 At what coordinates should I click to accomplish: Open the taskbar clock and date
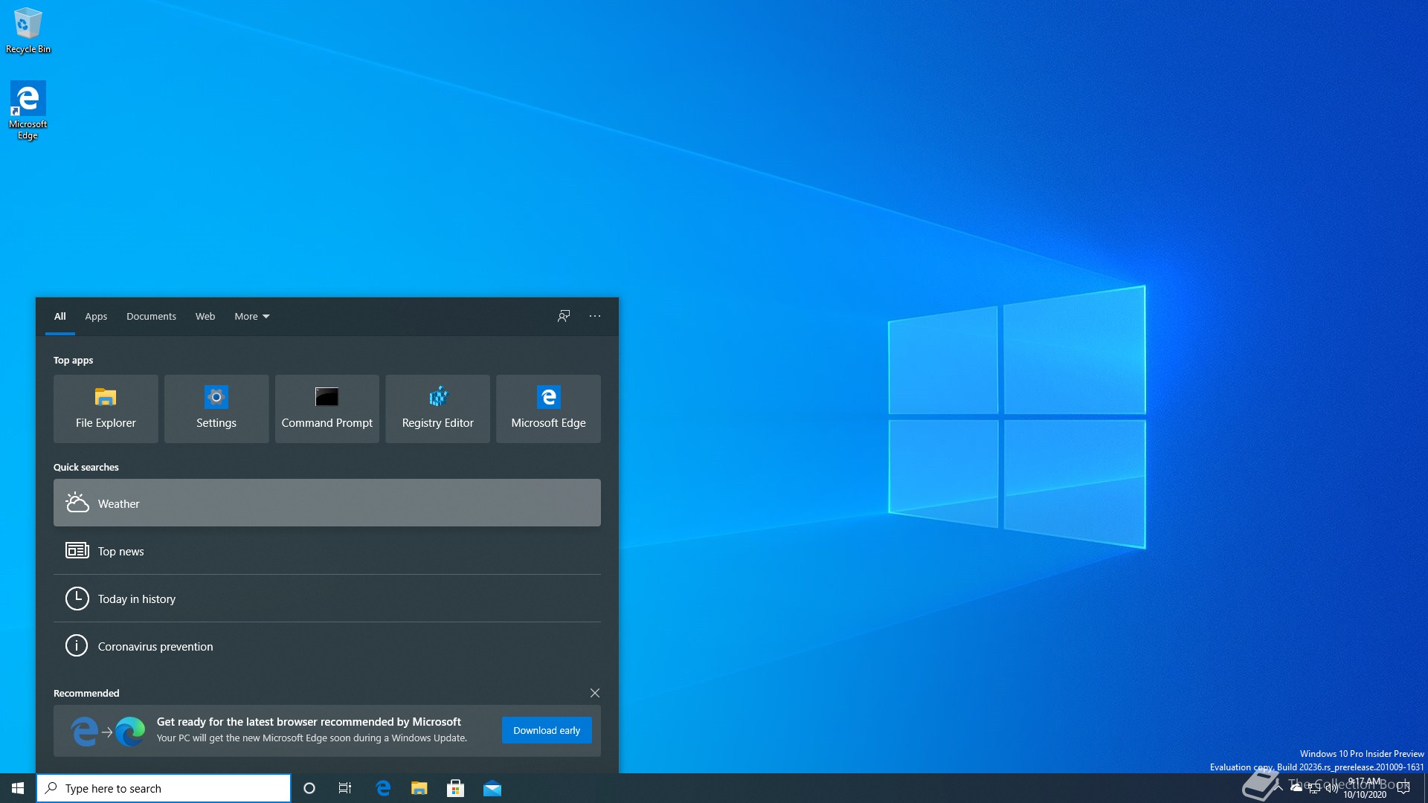(x=1365, y=788)
